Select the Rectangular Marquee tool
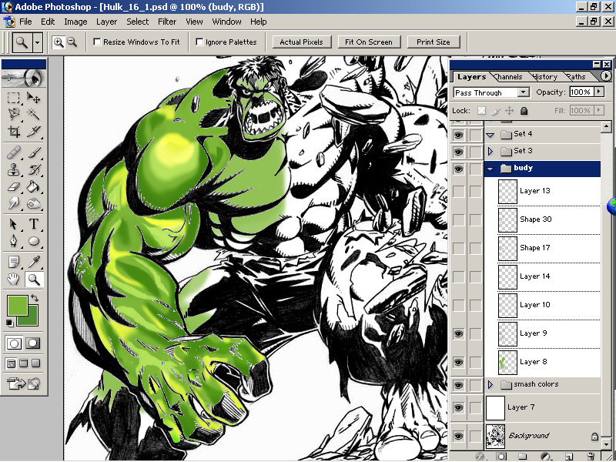616x462 pixels. click(x=14, y=97)
